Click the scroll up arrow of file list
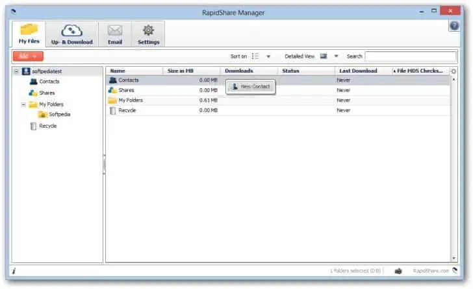 click(x=454, y=80)
